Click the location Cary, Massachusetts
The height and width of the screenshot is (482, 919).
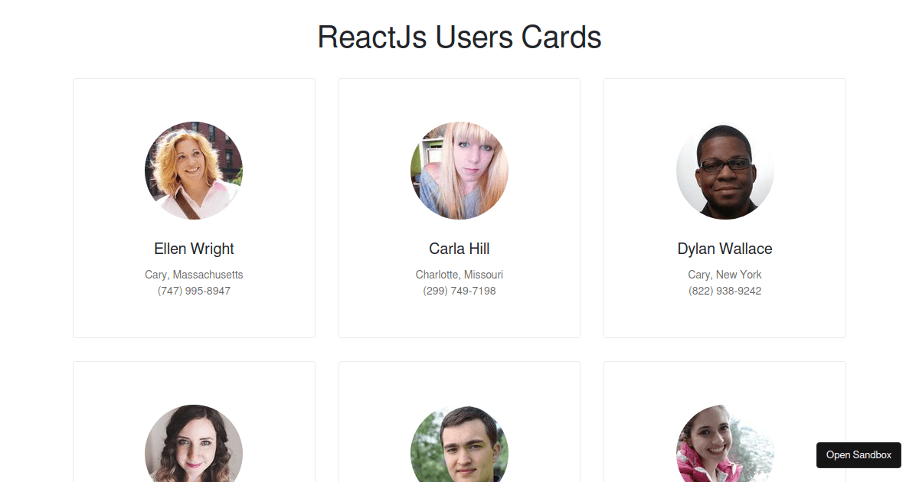click(x=194, y=275)
